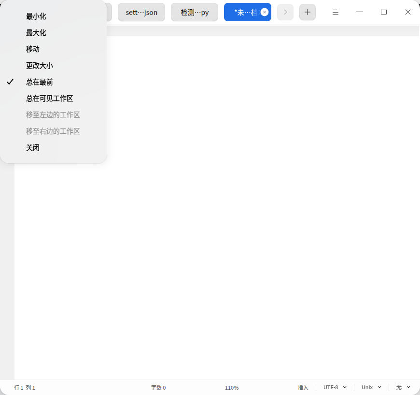This screenshot has width=420, height=395.
Task: Switch to the sett…json tab
Action: tap(141, 12)
